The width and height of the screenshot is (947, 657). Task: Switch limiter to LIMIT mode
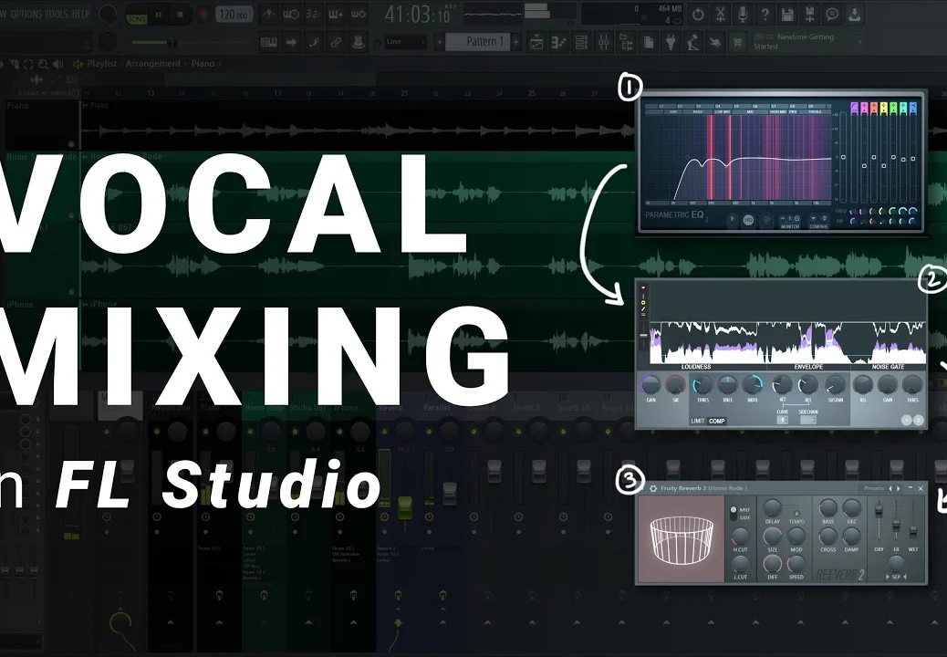(x=698, y=421)
